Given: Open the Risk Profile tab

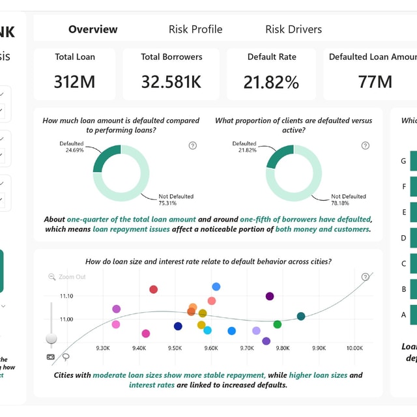Looking at the screenshot, I should (195, 29).
